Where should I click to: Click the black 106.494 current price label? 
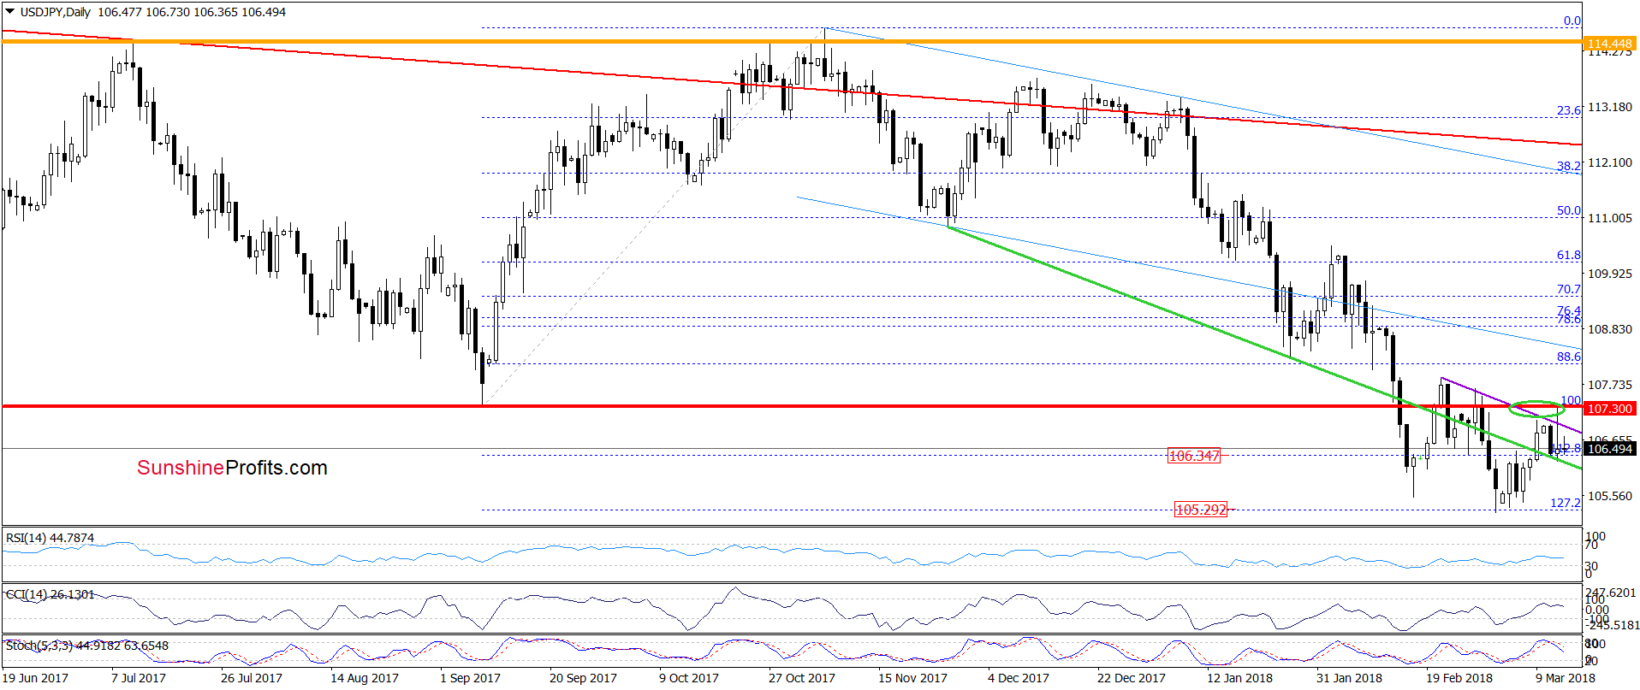1609,448
